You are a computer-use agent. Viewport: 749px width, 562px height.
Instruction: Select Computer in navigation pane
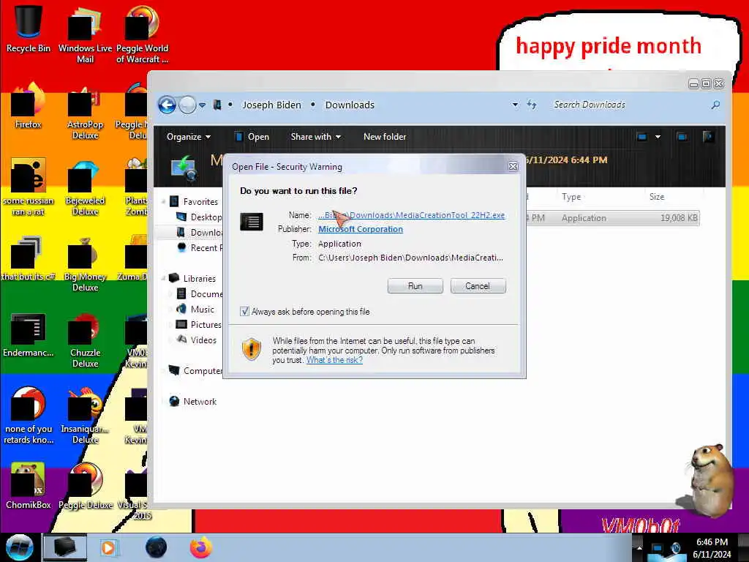[x=195, y=371]
